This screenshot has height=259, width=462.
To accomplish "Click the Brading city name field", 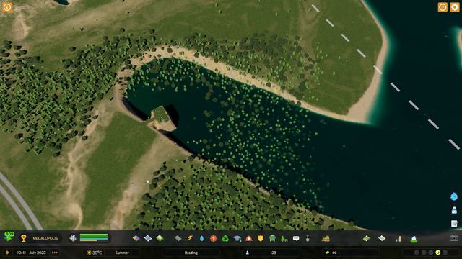I will pyautogui.click(x=191, y=253).
